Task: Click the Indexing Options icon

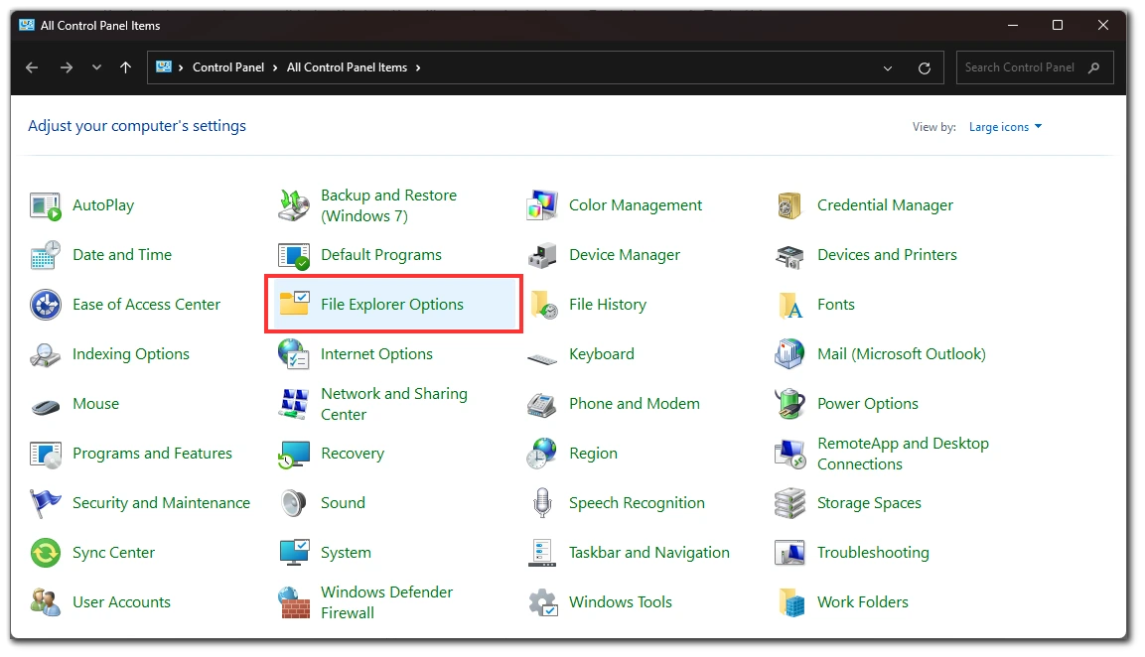Action: [x=46, y=354]
